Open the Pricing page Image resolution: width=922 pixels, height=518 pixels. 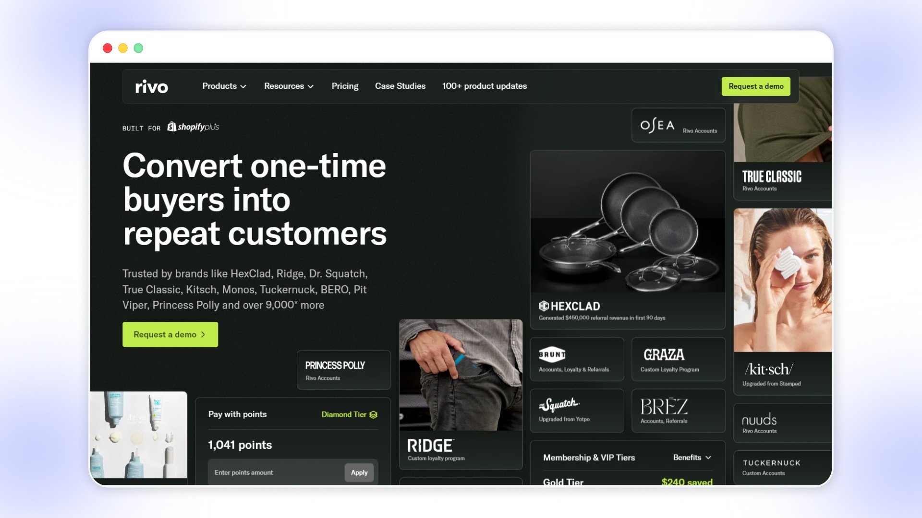click(345, 86)
